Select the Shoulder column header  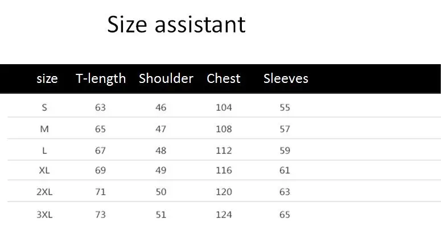(x=166, y=78)
